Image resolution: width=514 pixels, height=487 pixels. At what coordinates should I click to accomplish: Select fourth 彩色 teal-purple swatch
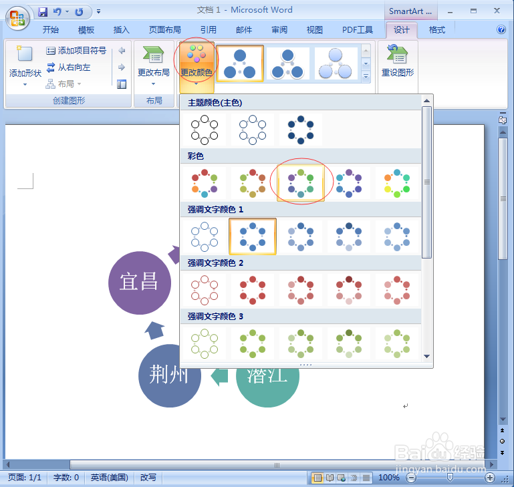[349, 183]
